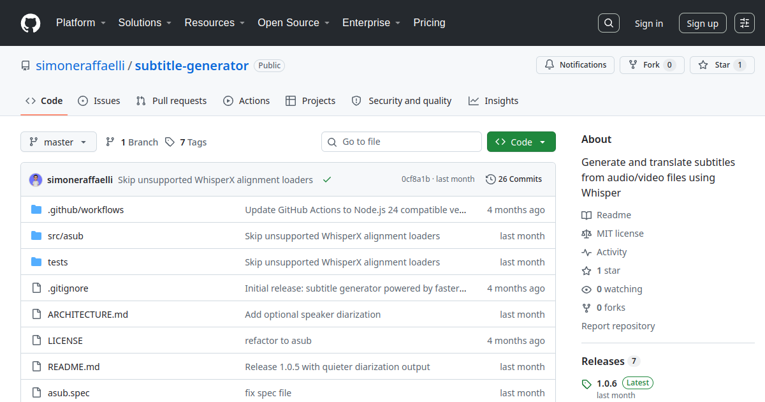Open the .github/workflows folder
This screenshot has width=765, height=402.
click(86, 210)
